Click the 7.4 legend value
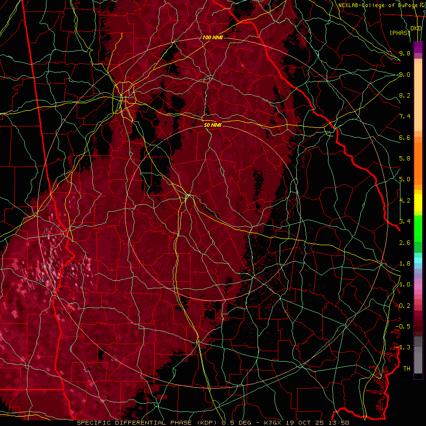Image resolution: width=426 pixels, height=426 pixels. pyautogui.click(x=405, y=116)
